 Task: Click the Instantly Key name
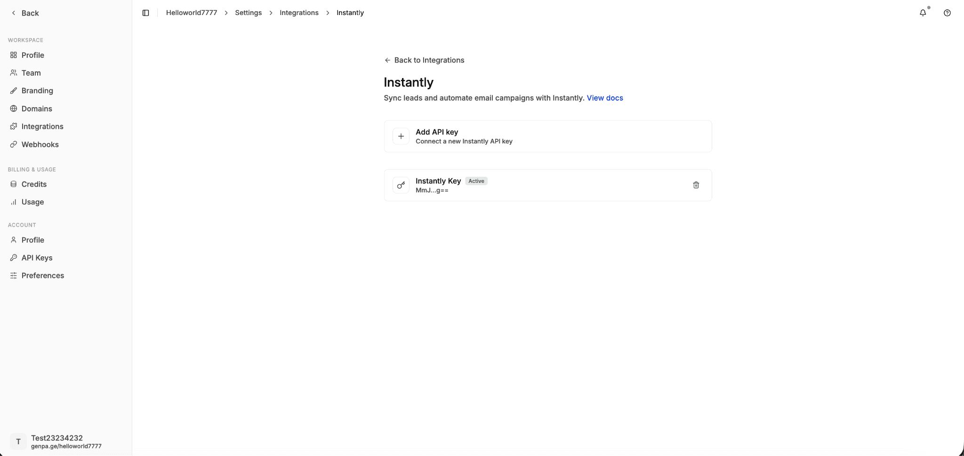tap(438, 181)
